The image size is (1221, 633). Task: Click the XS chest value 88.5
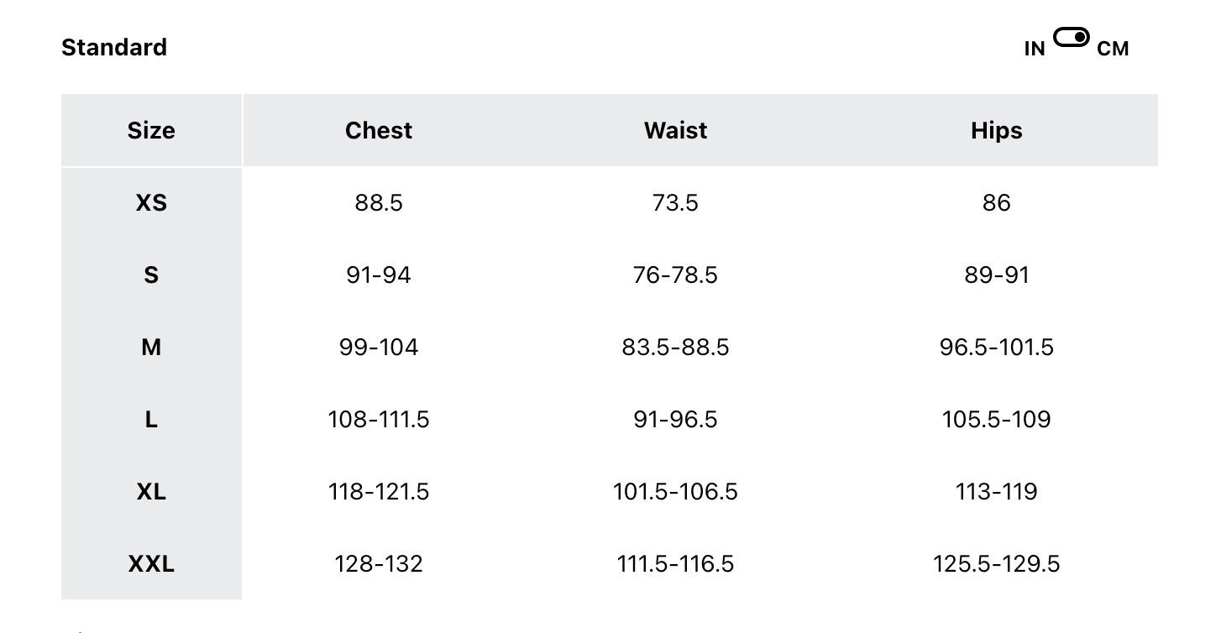[379, 202]
